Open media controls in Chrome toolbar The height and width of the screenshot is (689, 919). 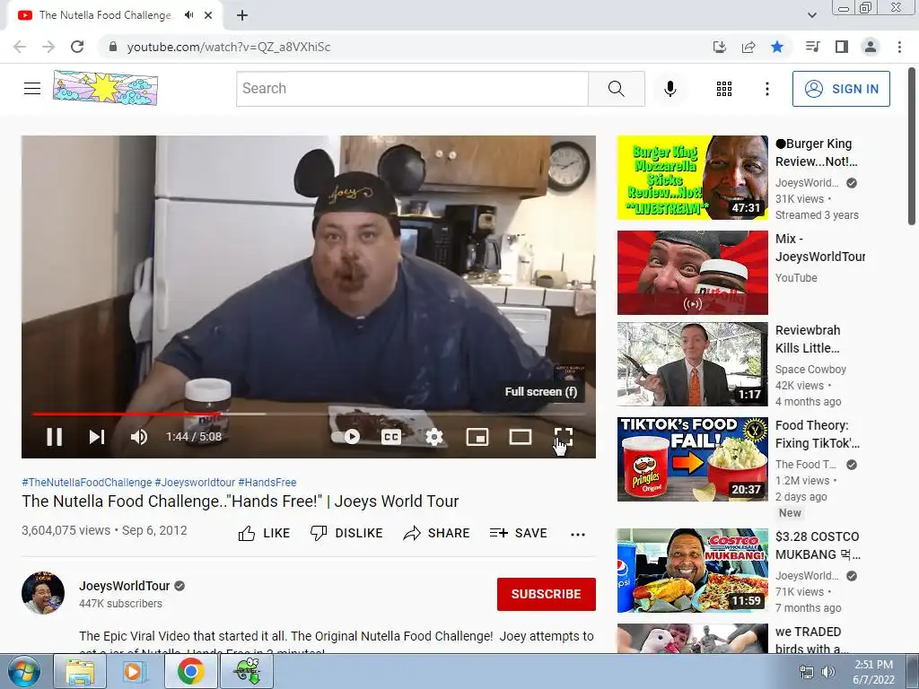pos(812,47)
